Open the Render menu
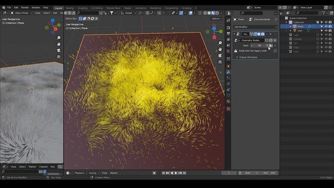334x188 pixels. tap(25, 7)
